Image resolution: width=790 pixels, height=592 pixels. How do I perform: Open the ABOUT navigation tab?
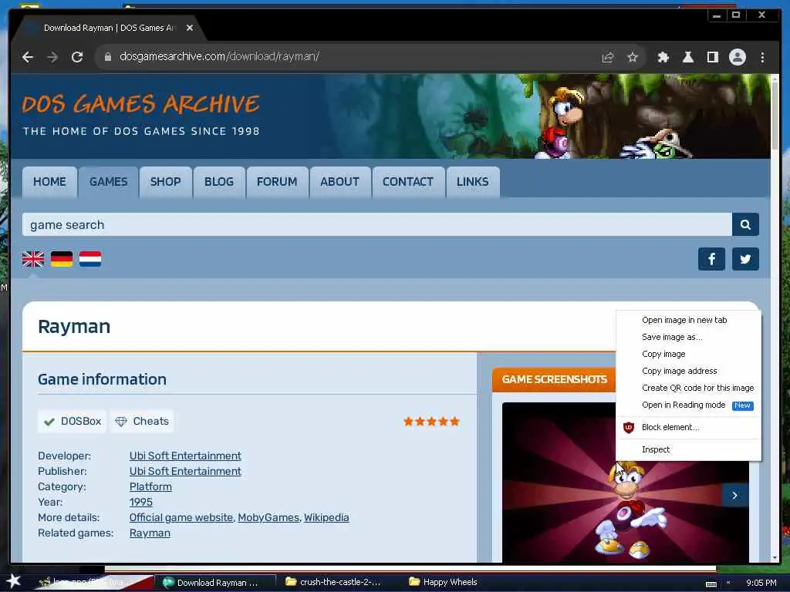pyautogui.click(x=339, y=182)
